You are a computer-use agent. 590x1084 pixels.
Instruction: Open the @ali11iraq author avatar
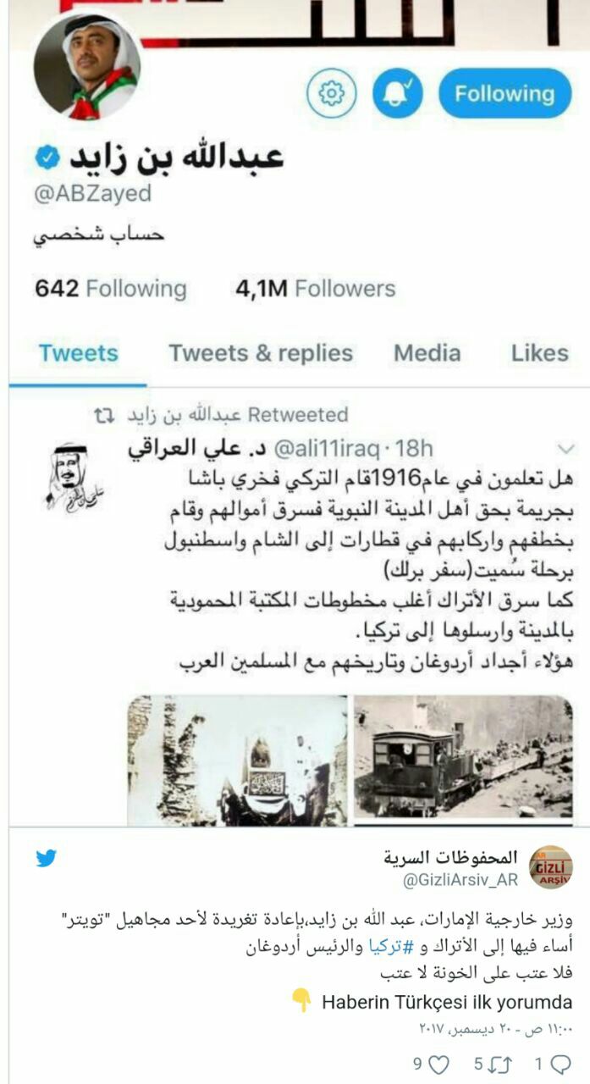(70, 476)
